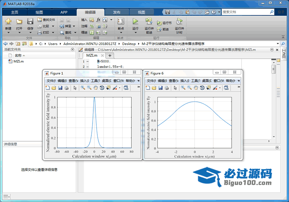This screenshot has width=289, height=202.
Task: Click the Open (打开) folder icon
Action: pos(19,21)
